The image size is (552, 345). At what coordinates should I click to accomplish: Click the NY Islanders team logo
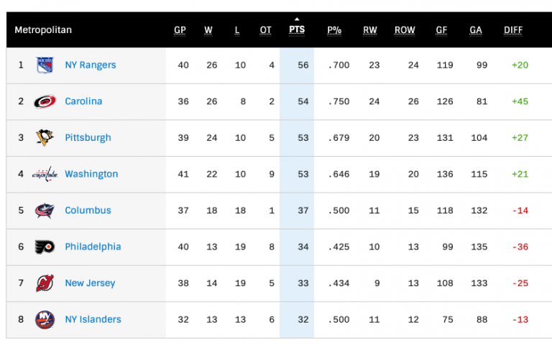click(x=45, y=319)
